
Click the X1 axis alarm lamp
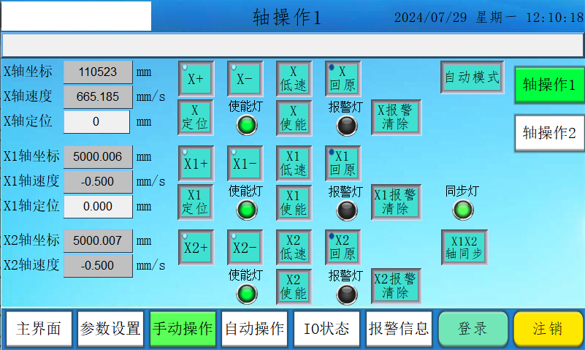(346, 210)
